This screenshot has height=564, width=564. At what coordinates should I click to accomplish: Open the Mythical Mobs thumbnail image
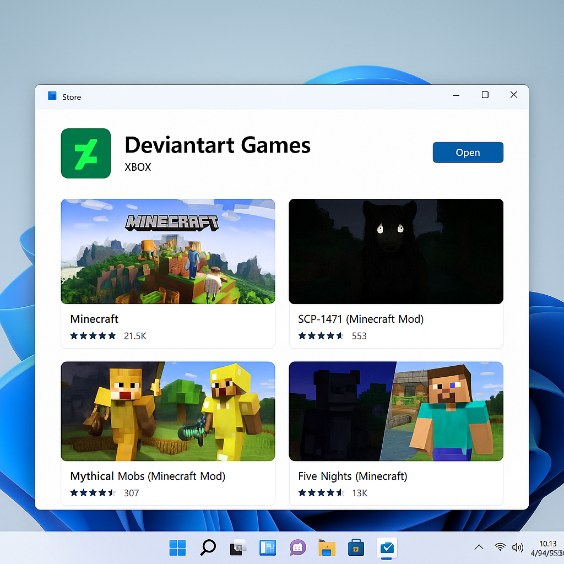(168, 411)
